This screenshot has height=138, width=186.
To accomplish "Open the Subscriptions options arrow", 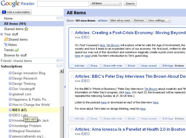I will tap(61, 66).
